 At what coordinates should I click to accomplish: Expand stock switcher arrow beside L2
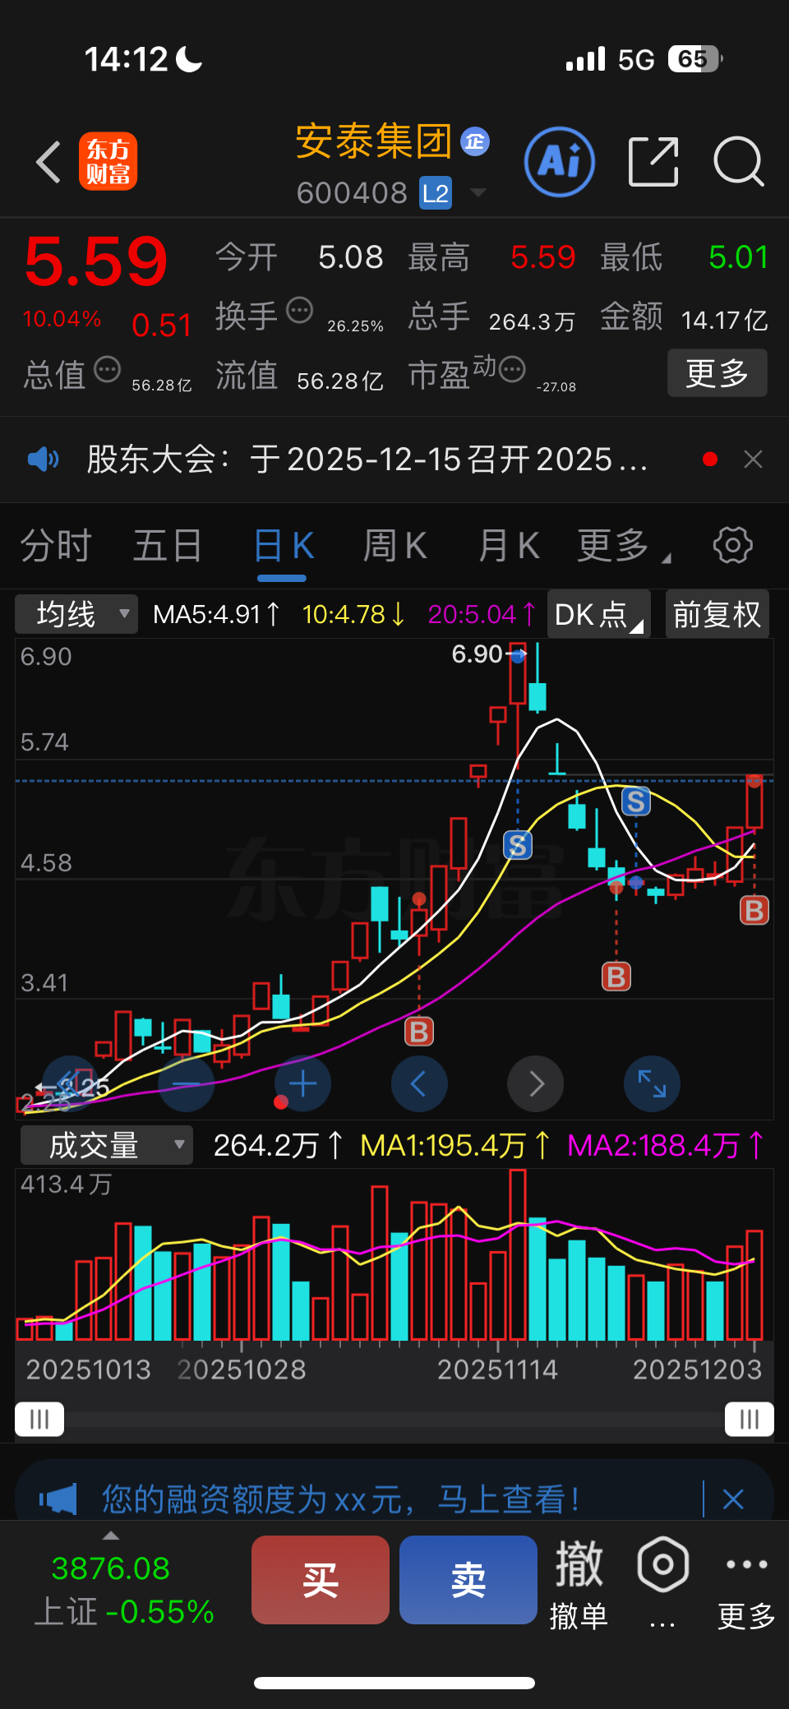click(478, 192)
